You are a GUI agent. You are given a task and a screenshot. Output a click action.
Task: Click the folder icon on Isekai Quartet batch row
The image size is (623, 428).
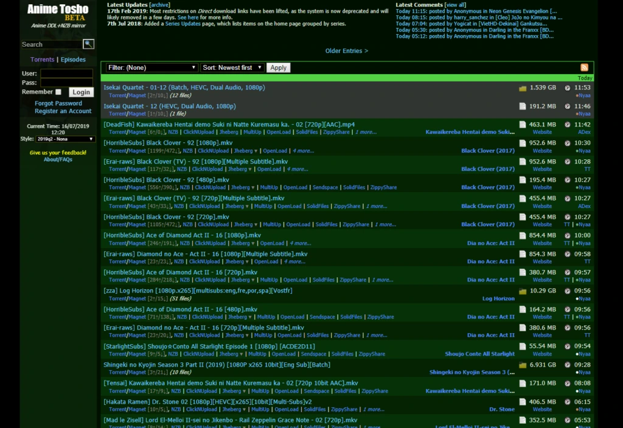(x=522, y=87)
